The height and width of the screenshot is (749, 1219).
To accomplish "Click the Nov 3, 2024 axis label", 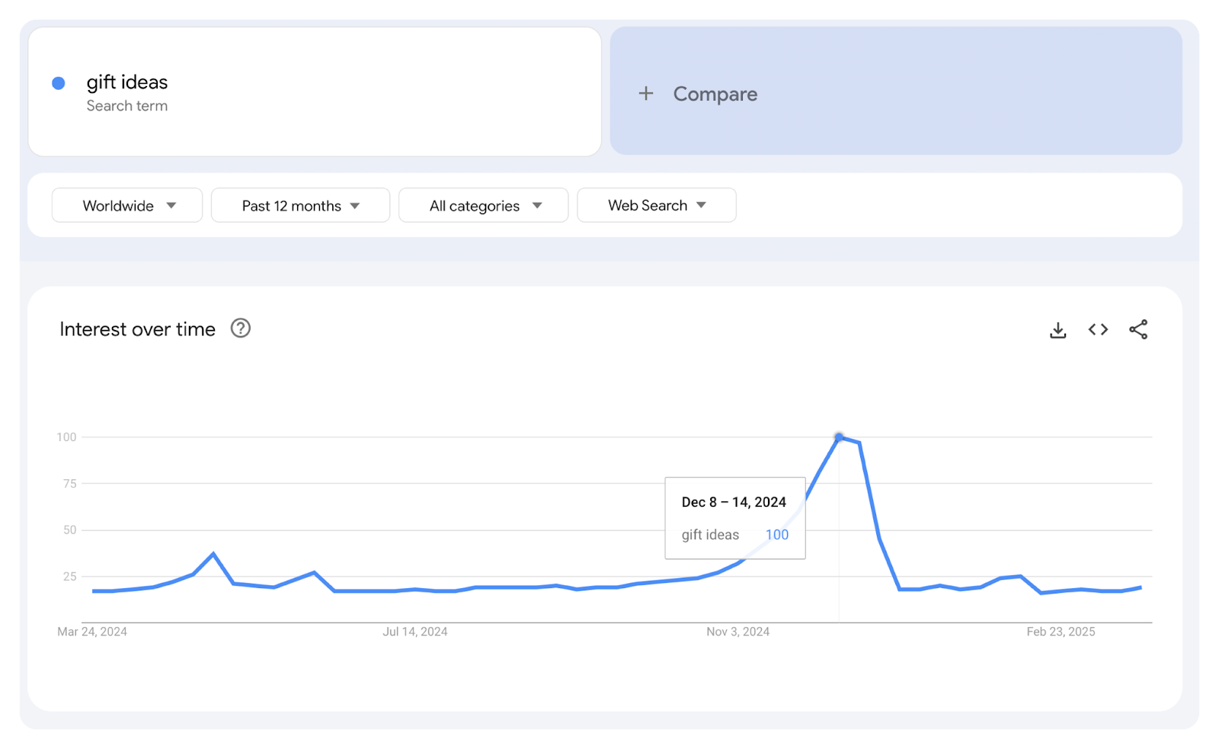I will coord(737,632).
